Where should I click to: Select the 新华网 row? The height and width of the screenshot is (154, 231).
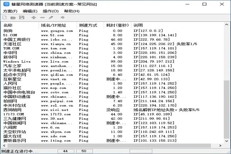[x=113, y=57]
